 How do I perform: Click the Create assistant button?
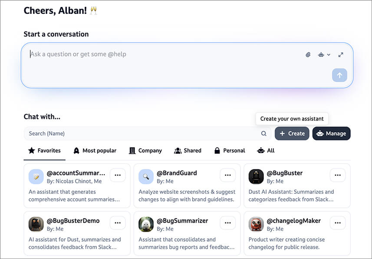[x=292, y=133]
